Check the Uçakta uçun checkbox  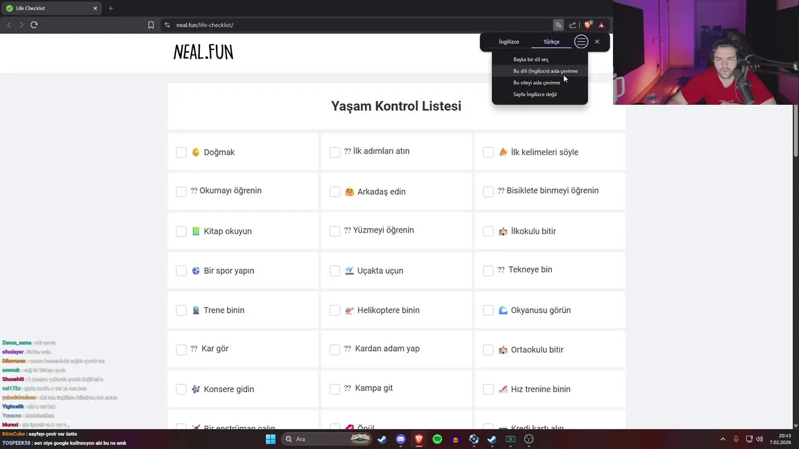tap(335, 271)
